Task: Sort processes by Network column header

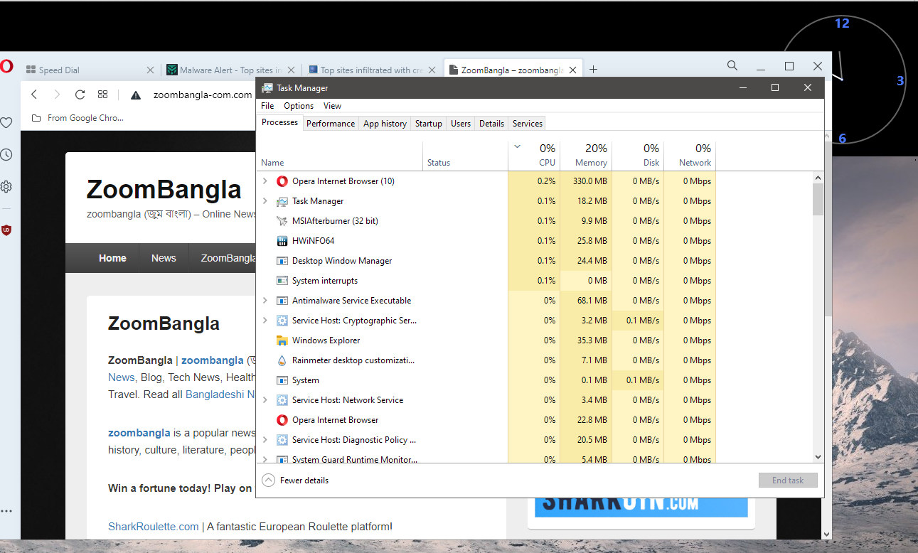Action: [x=690, y=156]
